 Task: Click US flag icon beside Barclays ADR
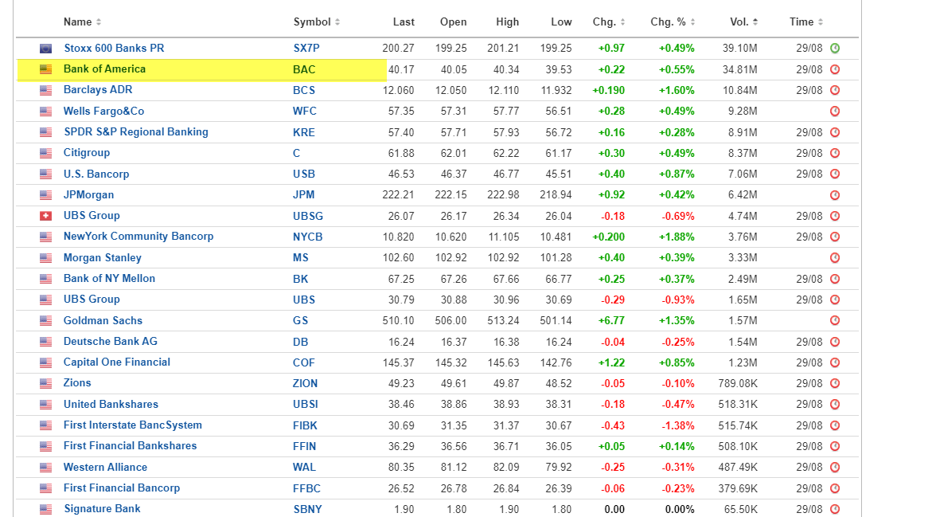pos(46,90)
